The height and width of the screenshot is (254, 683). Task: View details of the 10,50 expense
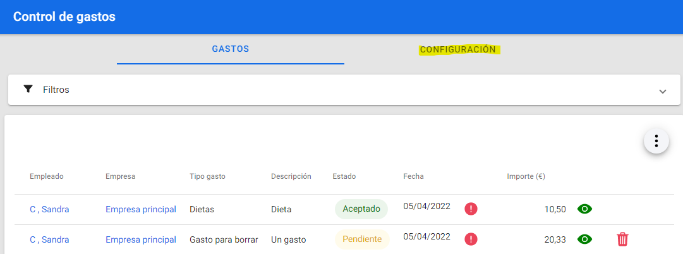point(585,209)
